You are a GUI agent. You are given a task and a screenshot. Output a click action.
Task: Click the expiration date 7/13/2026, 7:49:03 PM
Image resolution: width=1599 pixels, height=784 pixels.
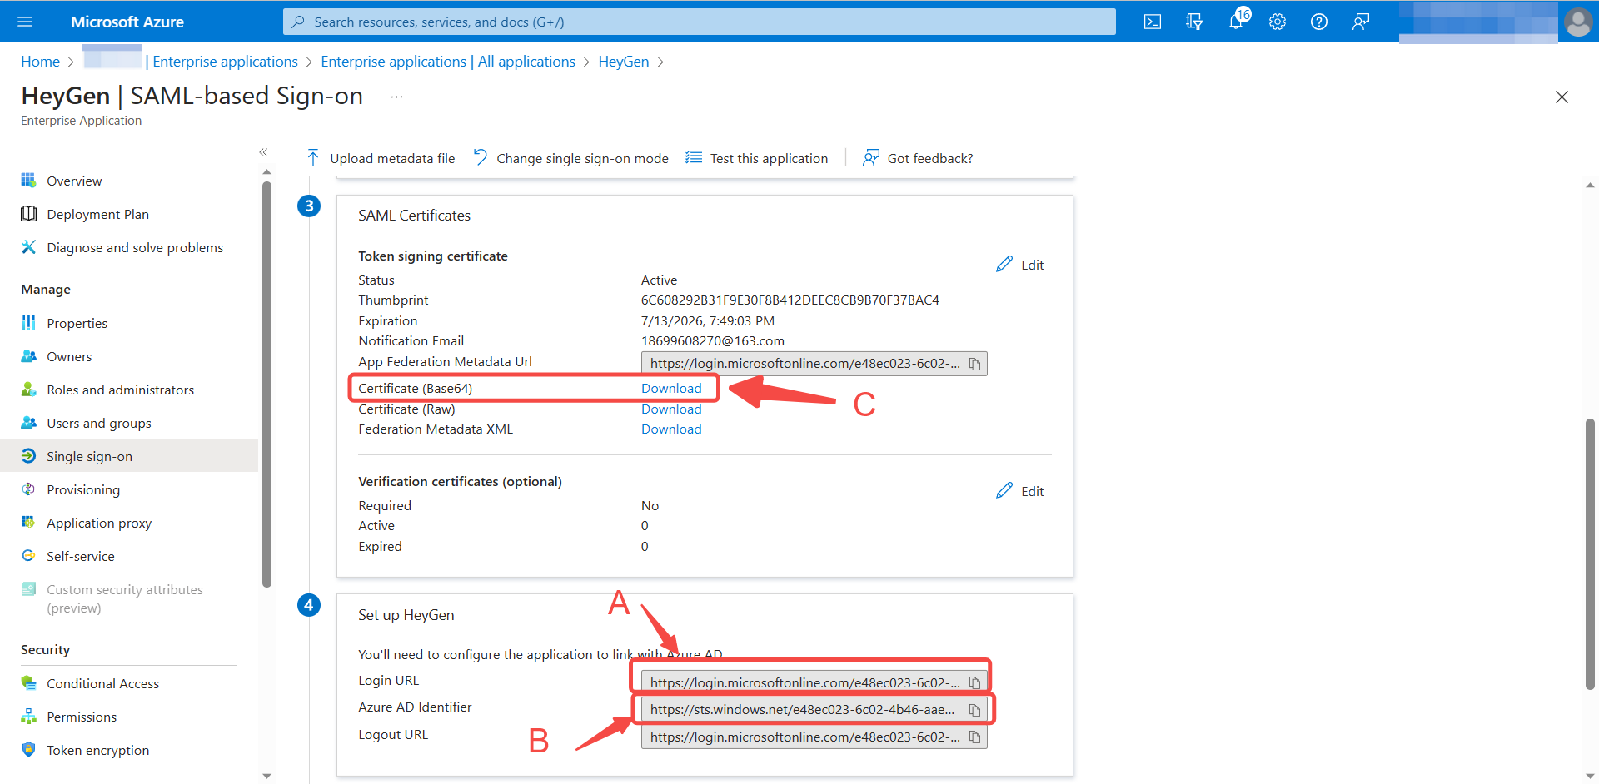708,320
